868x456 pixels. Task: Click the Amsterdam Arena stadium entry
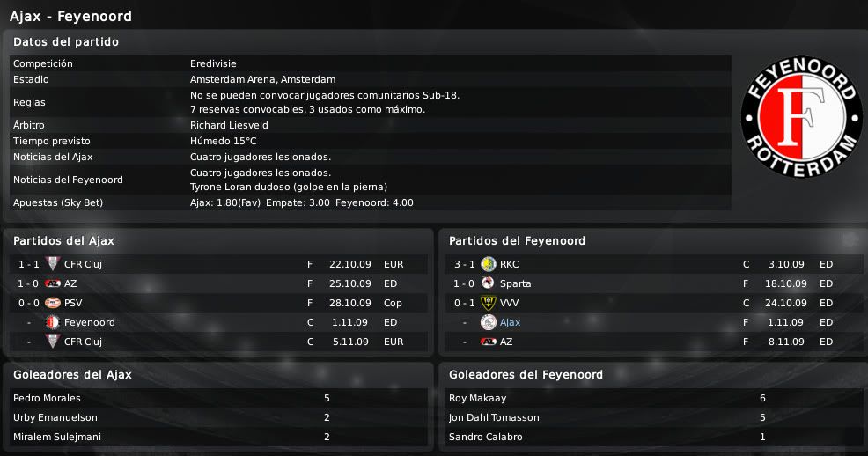(262, 79)
